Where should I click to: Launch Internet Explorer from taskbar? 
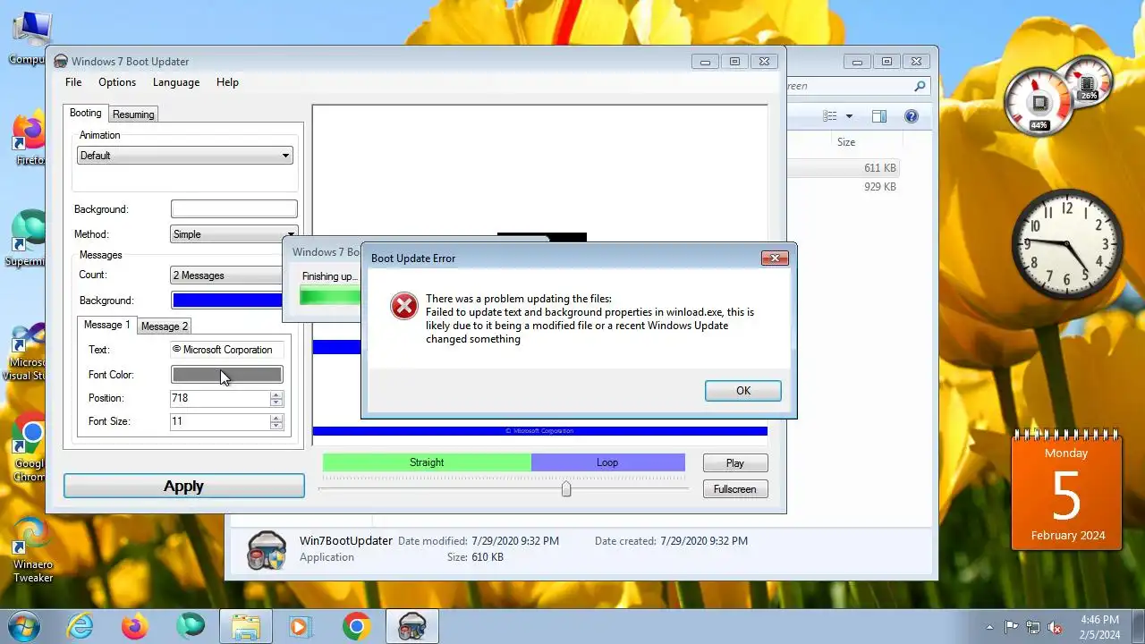(x=81, y=626)
